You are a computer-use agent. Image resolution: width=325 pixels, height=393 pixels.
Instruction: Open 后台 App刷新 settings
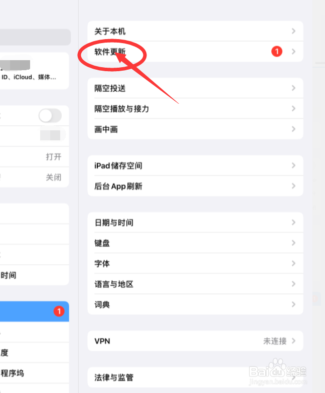(x=196, y=186)
